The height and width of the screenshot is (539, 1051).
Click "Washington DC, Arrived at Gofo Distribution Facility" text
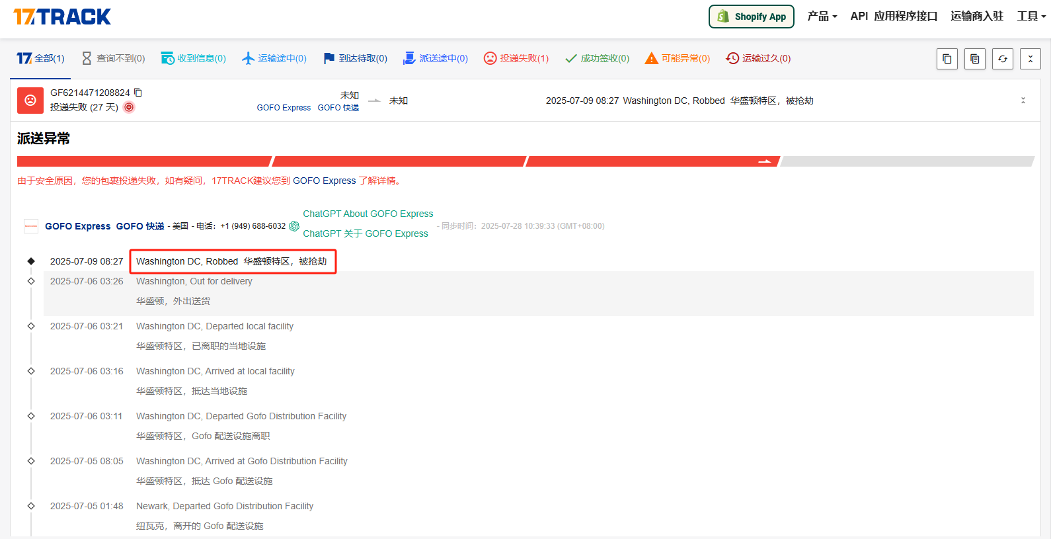click(x=242, y=461)
